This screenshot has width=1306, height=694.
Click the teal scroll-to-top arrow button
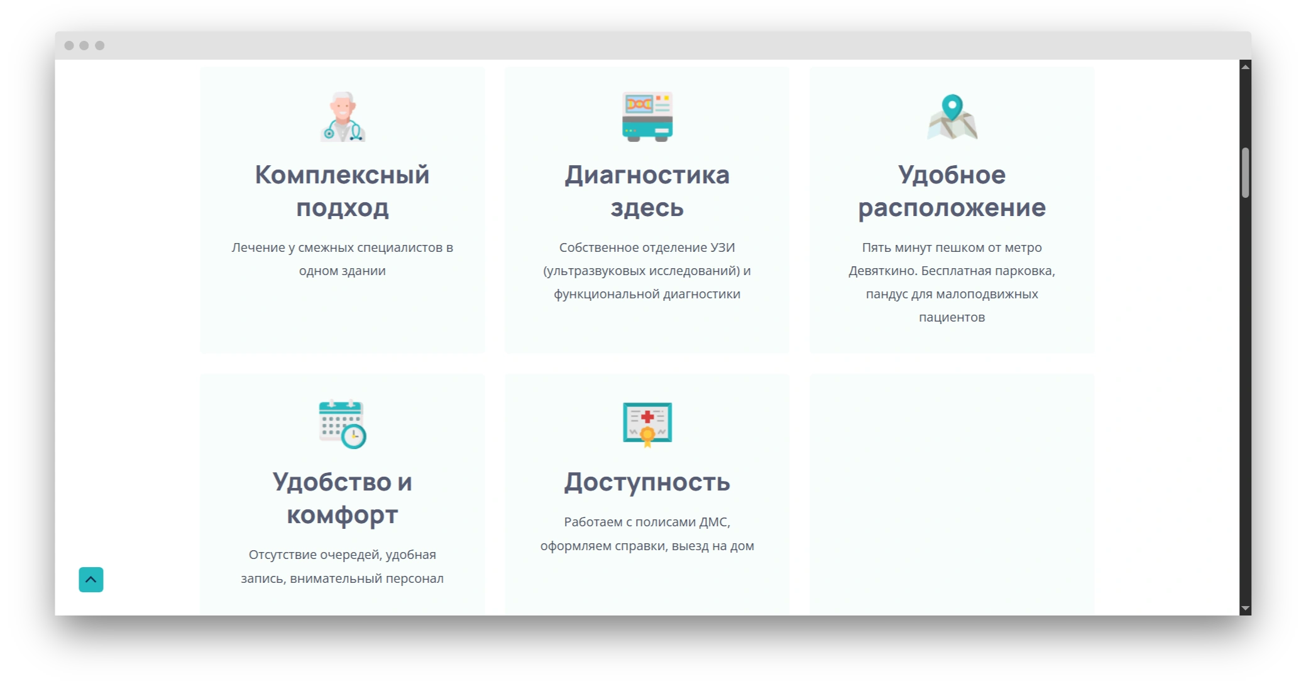click(91, 580)
